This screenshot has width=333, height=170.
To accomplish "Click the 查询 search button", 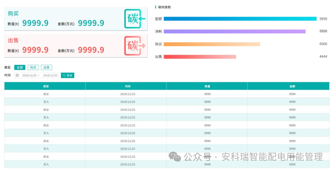I will pos(68,75).
